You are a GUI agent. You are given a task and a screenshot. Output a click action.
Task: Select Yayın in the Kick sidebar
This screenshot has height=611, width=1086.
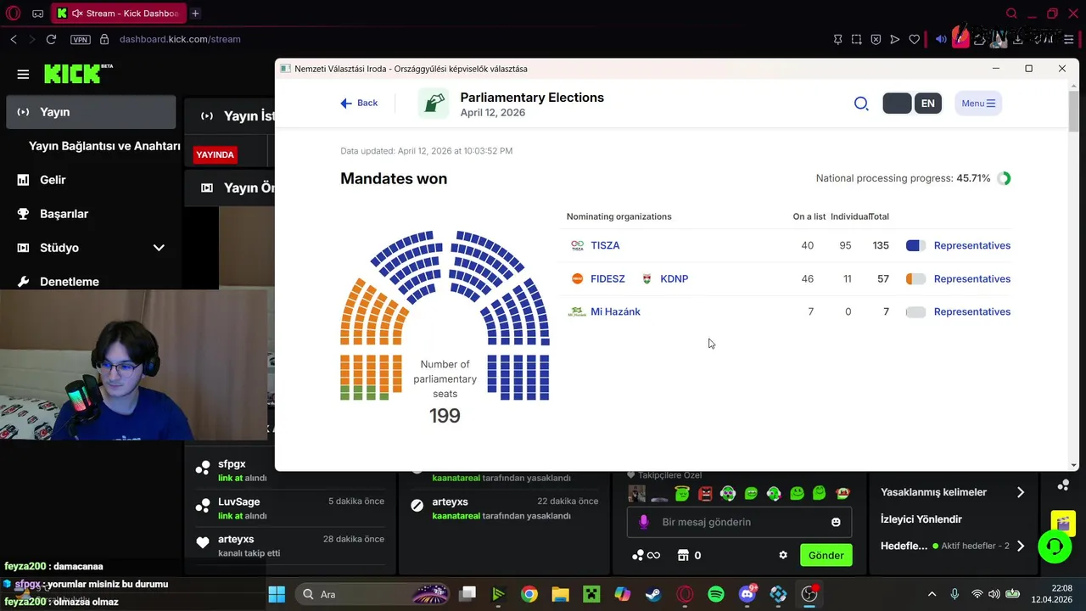coord(91,112)
